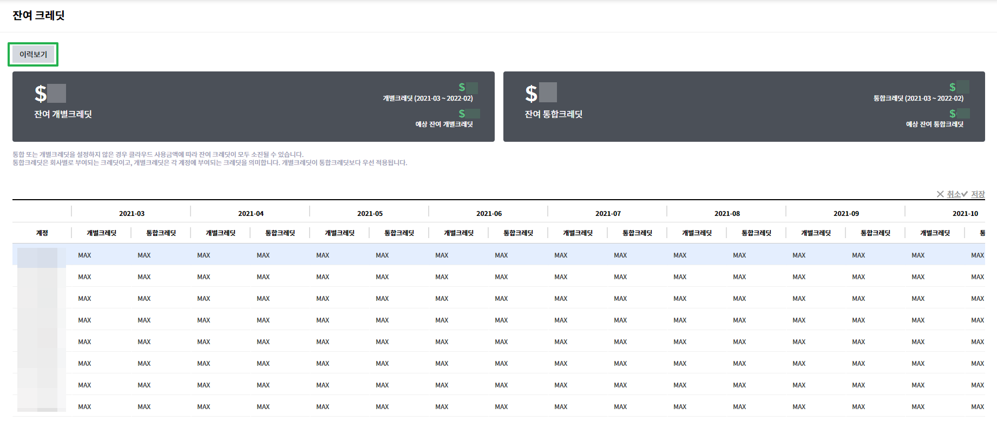
Task: Click the 취소 cancel link
Action: point(953,194)
